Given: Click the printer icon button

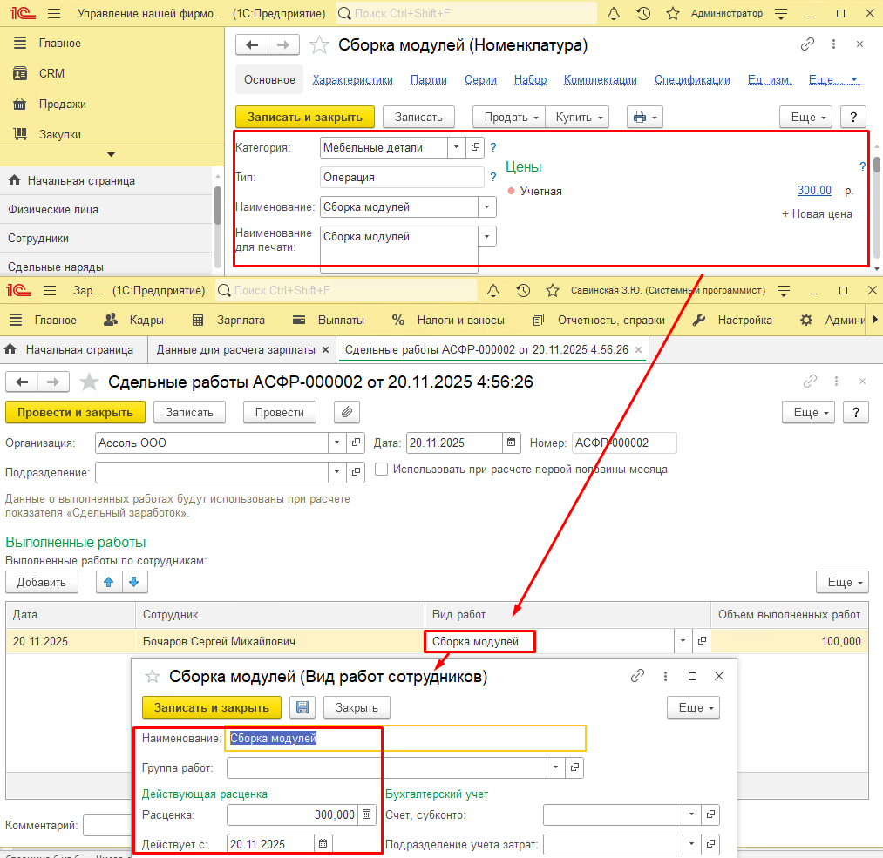Looking at the screenshot, I should pos(644,117).
